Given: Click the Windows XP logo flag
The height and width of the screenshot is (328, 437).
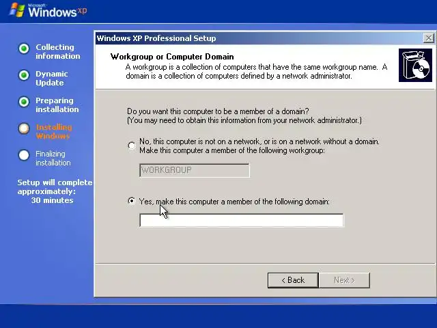Looking at the screenshot, I should coord(17,10).
